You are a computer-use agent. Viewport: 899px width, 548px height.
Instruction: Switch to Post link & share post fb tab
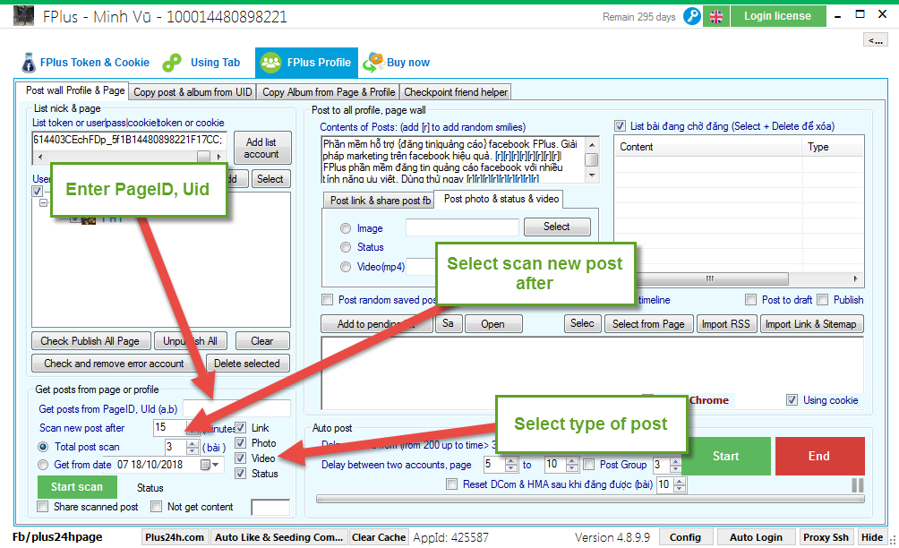(x=381, y=200)
